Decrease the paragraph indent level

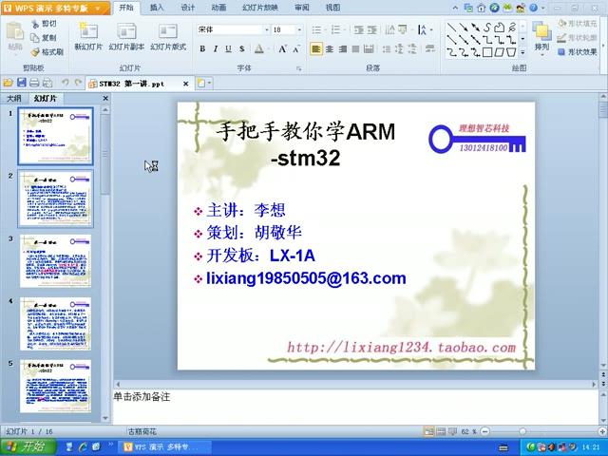359,29
